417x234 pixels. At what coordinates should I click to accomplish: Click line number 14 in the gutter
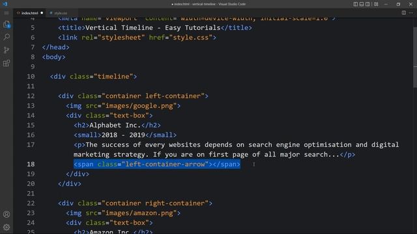[31, 116]
